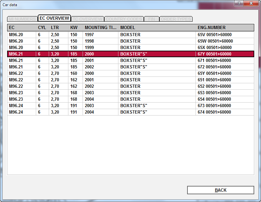Sort by the EC column header
This screenshot has width=261, height=202.
click(21, 27)
